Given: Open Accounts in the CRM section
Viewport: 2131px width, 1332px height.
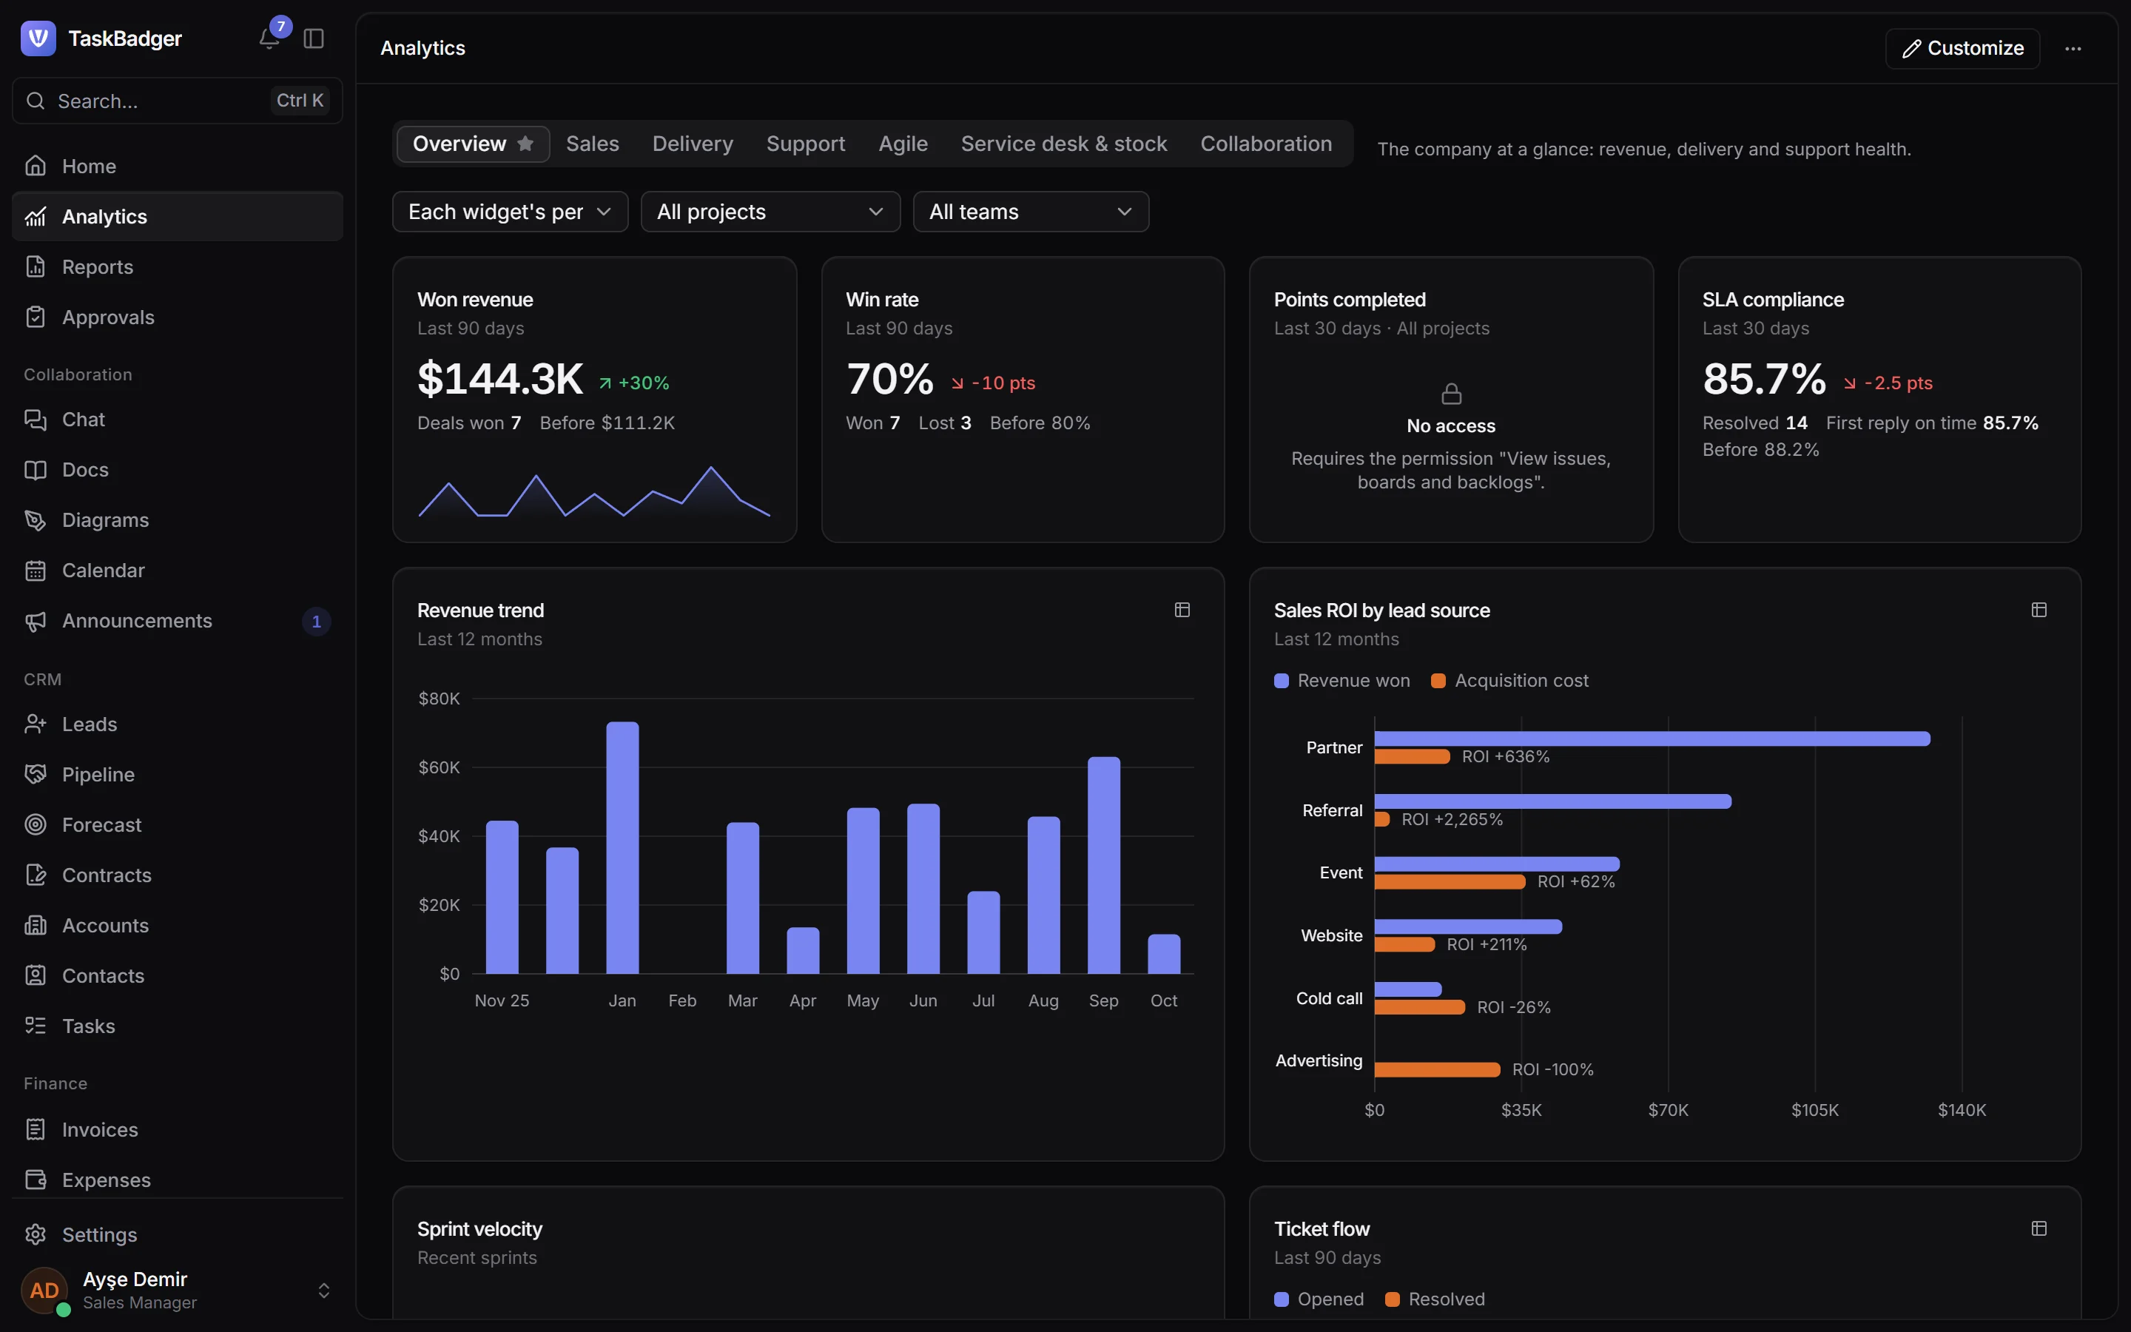Looking at the screenshot, I should [x=178, y=925].
